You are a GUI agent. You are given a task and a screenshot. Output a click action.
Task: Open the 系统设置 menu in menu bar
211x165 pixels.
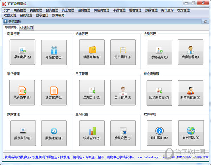pos(26,15)
